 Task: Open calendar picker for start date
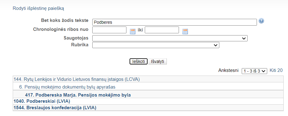coord(132,31)
